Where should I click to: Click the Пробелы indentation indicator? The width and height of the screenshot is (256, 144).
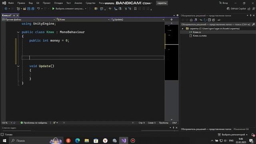click(164, 123)
